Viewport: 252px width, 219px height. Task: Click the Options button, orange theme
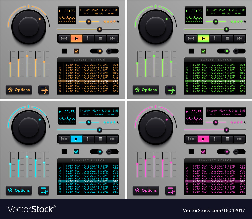tap(19, 90)
